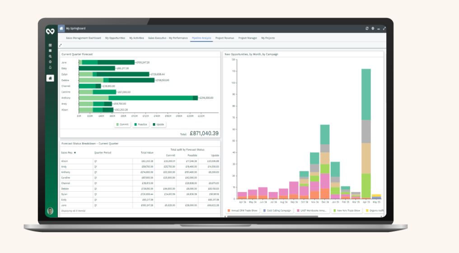Go to the Project Revenue tab
The width and height of the screenshot is (459, 253).
pos(225,38)
